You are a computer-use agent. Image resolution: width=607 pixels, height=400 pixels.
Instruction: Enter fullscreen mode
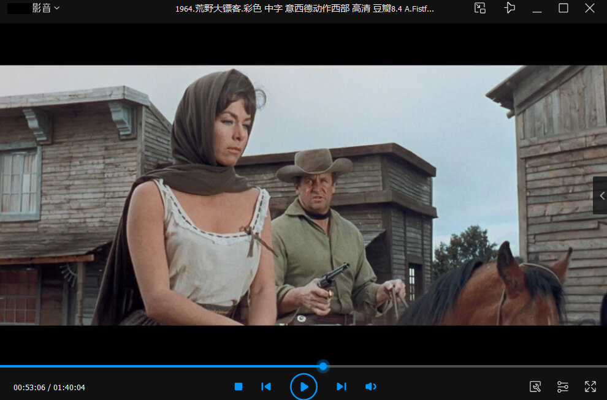point(590,387)
